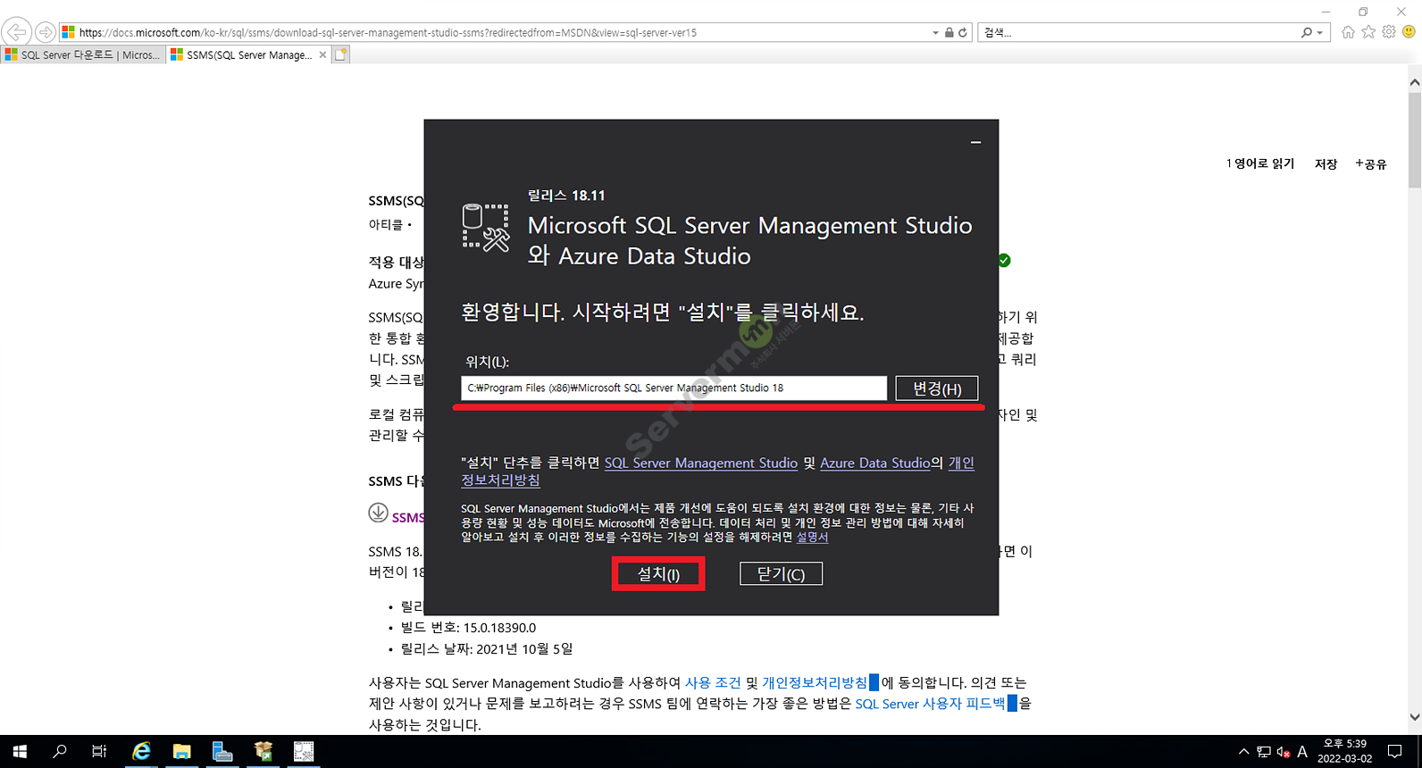The width and height of the screenshot is (1422, 768).
Task: Open SQL Server 사용자 피드백 link
Action: point(930,704)
